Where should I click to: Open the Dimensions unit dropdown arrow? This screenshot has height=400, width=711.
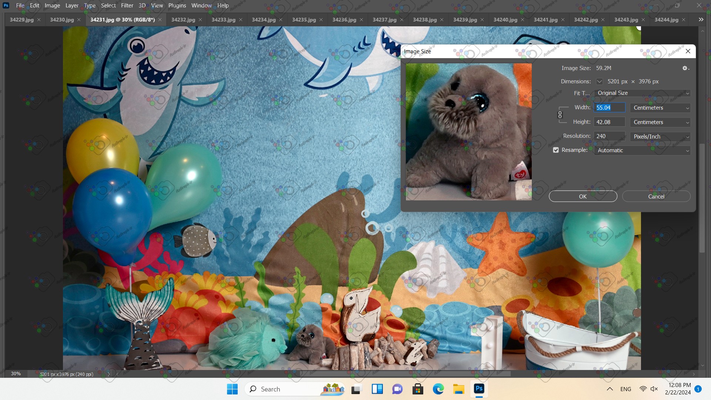[x=599, y=81]
